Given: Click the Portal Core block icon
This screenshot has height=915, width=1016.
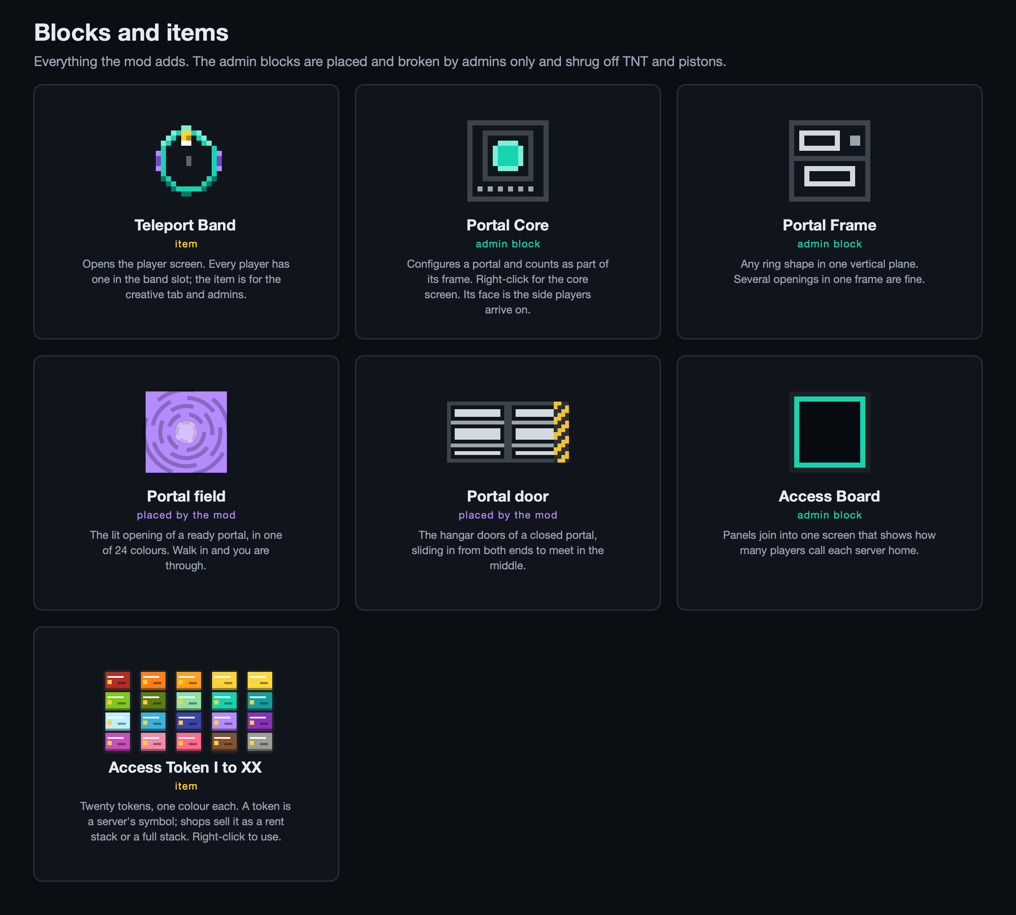Looking at the screenshot, I should pyautogui.click(x=508, y=161).
